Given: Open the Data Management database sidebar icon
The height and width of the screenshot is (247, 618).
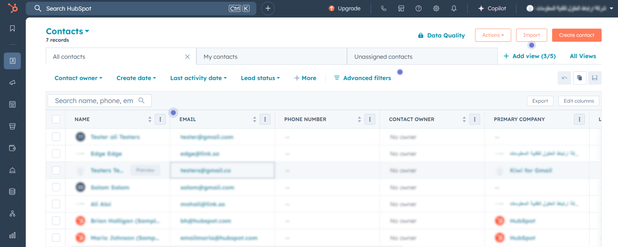Looking at the screenshot, I should coord(12,192).
